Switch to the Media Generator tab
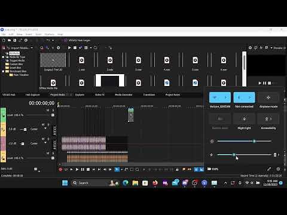This screenshot has width=287, height=215. coord(123,94)
